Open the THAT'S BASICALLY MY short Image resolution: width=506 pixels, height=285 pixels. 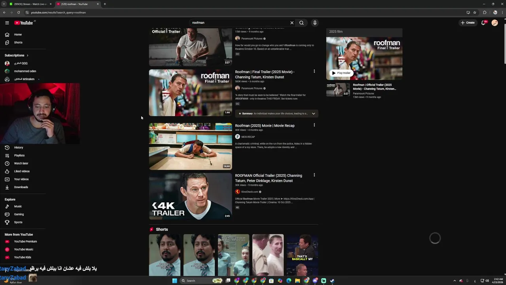(302, 255)
